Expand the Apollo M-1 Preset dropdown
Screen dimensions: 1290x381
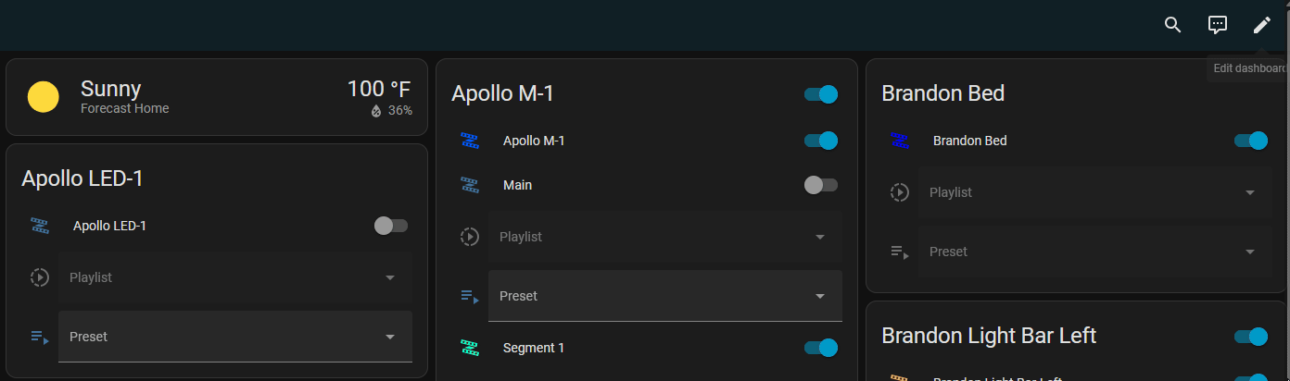665,296
